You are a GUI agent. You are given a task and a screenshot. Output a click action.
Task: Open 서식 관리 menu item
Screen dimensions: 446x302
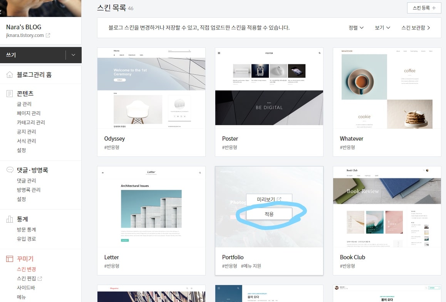pos(27,141)
